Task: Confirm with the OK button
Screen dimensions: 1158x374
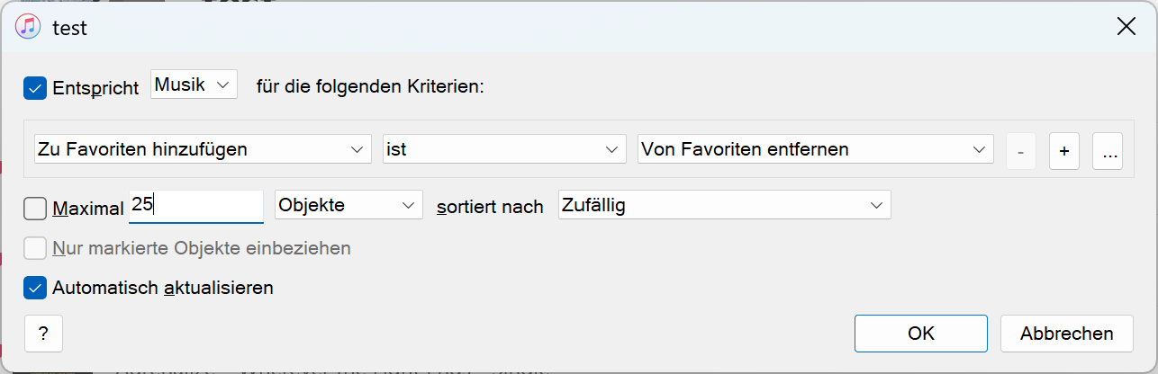Action: (920, 334)
